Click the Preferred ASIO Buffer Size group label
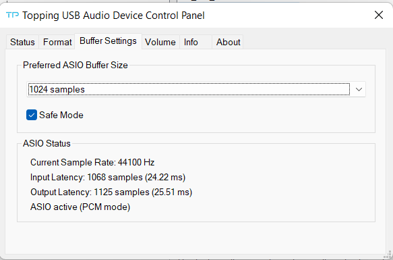This screenshot has height=260, width=393. (75, 65)
